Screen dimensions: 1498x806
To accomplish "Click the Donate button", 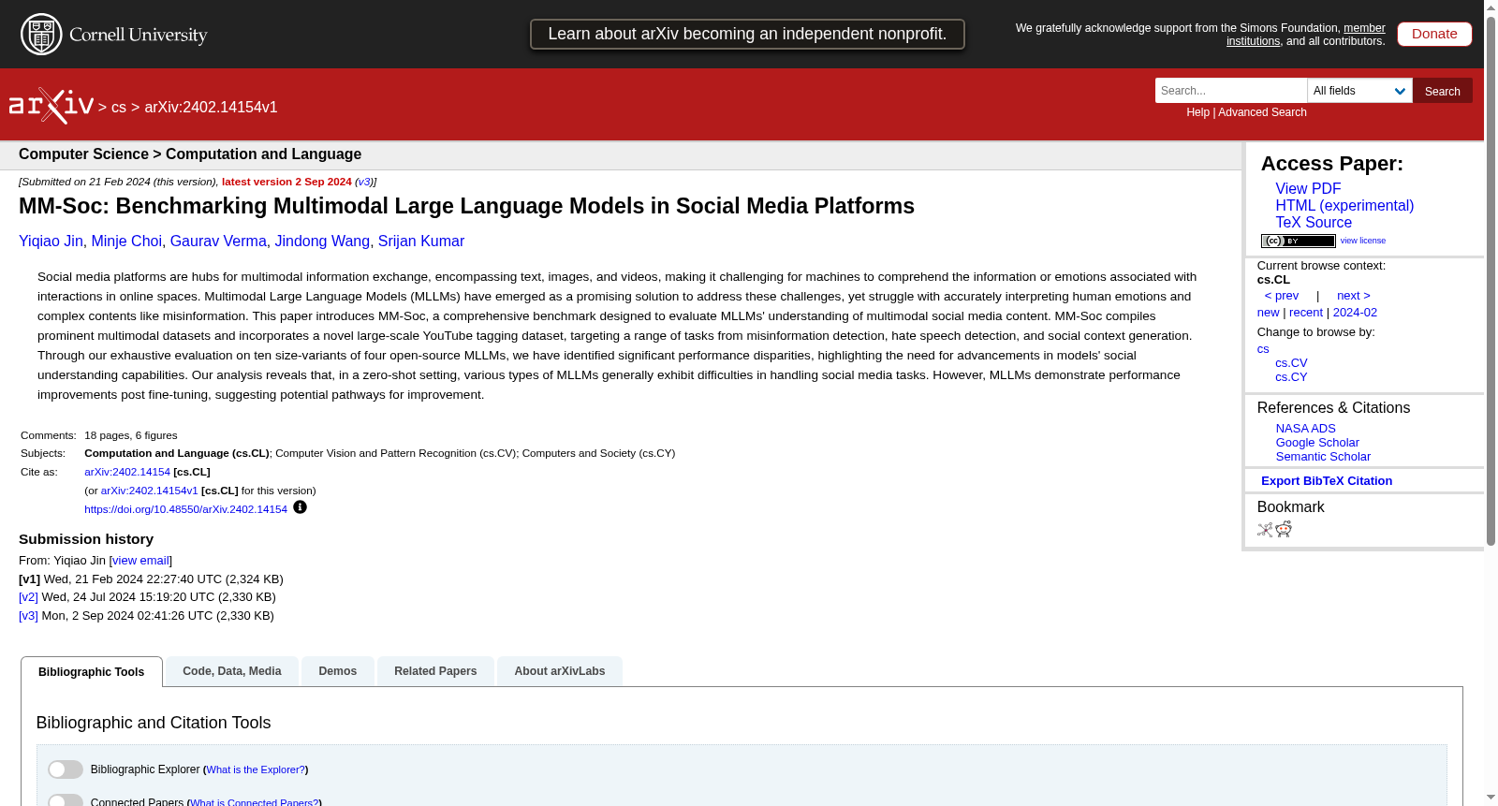I will tap(1434, 34).
